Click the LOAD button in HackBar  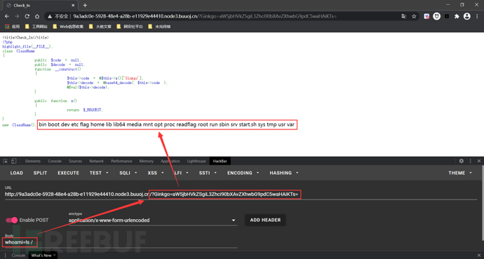pyautogui.click(x=16, y=173)
